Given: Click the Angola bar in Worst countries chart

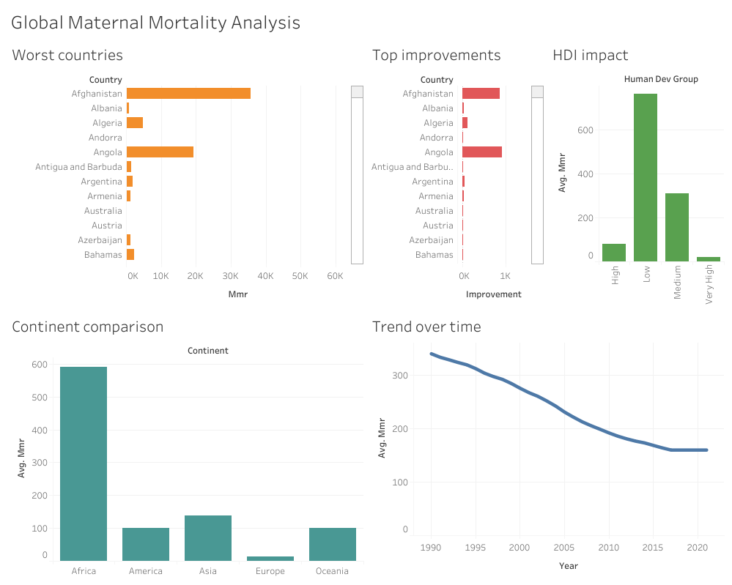Looking at the screenshot, I should click(160, 152).
